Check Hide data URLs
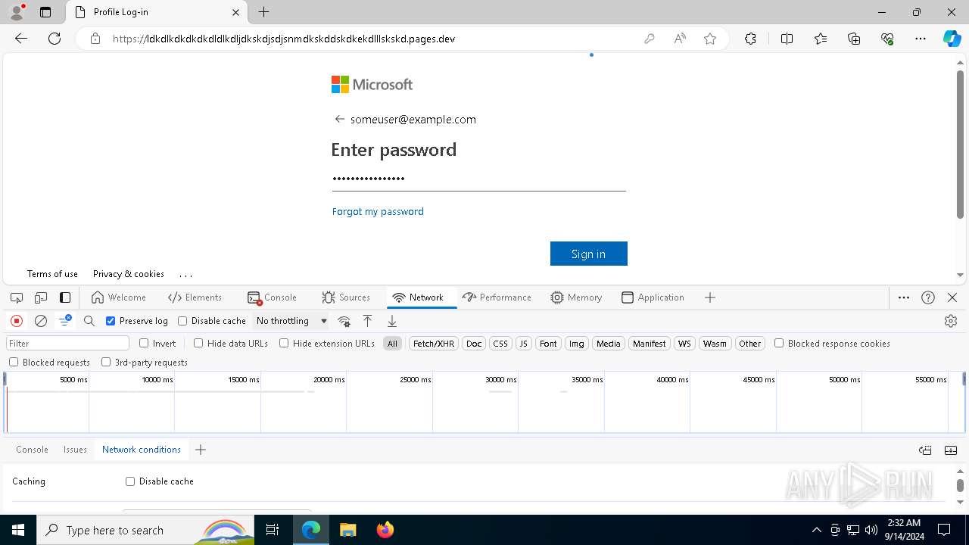The height and width of the screenshot is (545, 969). [198, 343]
